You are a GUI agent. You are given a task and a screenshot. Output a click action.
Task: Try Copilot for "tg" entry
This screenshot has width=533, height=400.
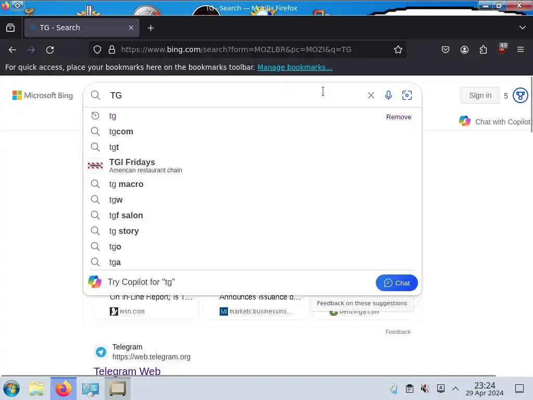(x=141, y=282)
